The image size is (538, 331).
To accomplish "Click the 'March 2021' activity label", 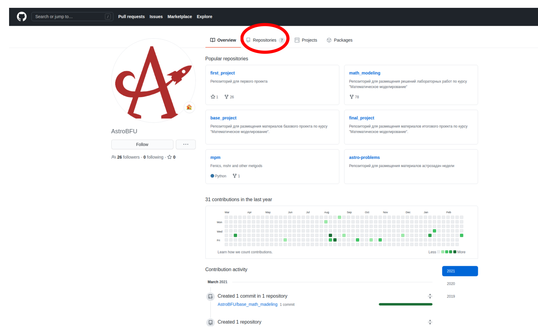I will point(217,282).
